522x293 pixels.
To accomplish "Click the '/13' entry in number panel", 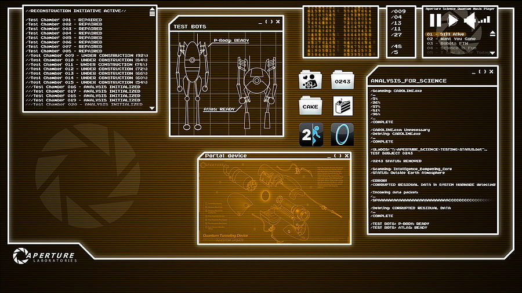I will (396, 23).
